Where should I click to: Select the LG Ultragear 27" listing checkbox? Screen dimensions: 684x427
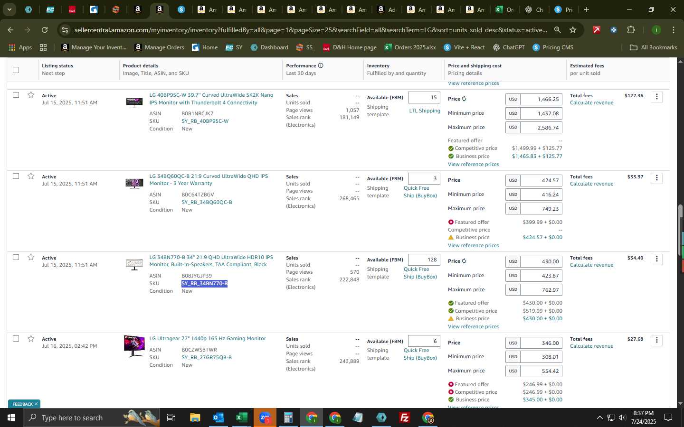pyautogui.click(x=16, y=338)
